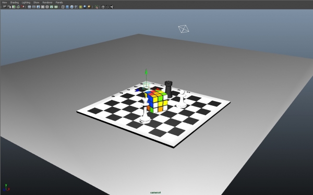This screenshot has width=313, height=195.
Task: Open the camera bookmarks icon
Action: [x=14, y=7]
